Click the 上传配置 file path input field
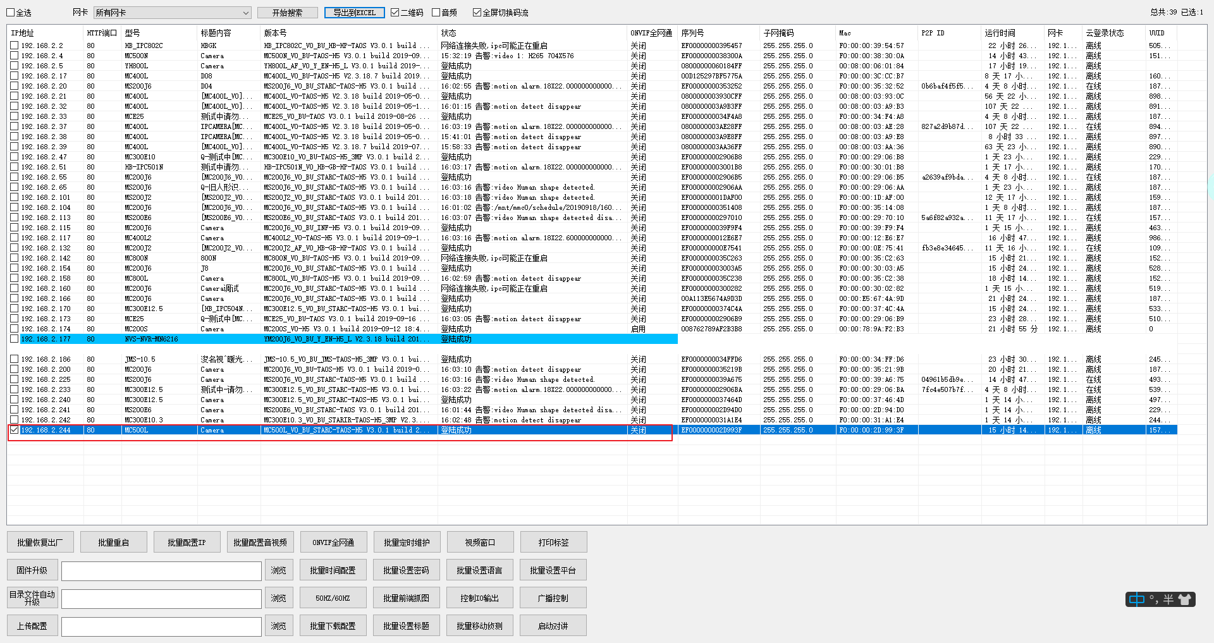This screenshot has height=643, width=1214. 161,626
